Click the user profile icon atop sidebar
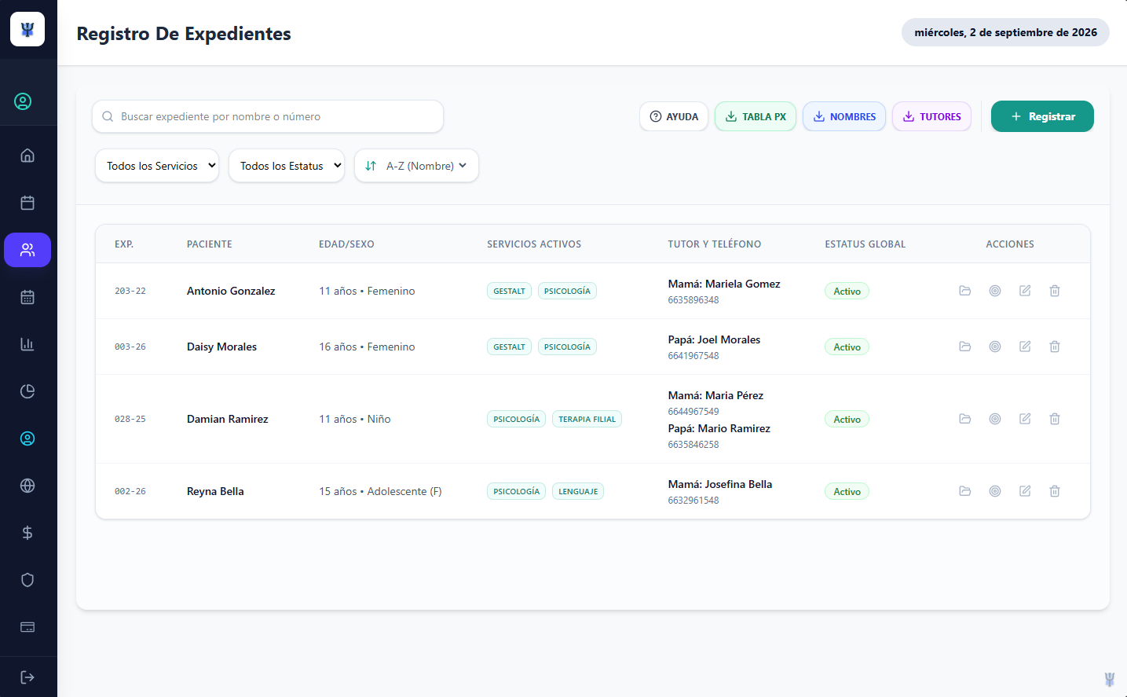The image size is (1127, 697). coord(23,101)
